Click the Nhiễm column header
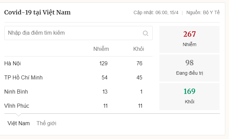 pyautogui.click(x=101, y=49)
